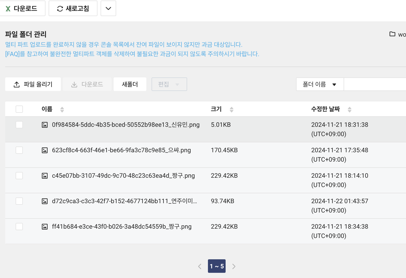Check the box for 0f984584 신유민.png row

point(19,125)
